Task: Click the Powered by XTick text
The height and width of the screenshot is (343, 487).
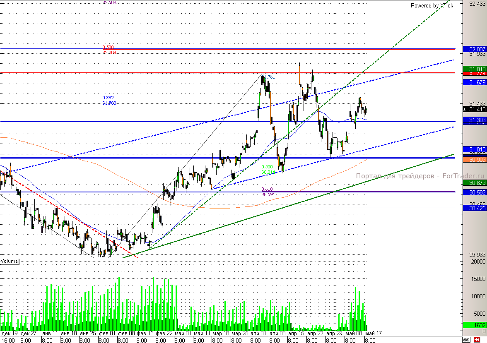Action: [x=432, y=6]
